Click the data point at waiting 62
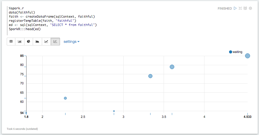 (x=65, y=98)
